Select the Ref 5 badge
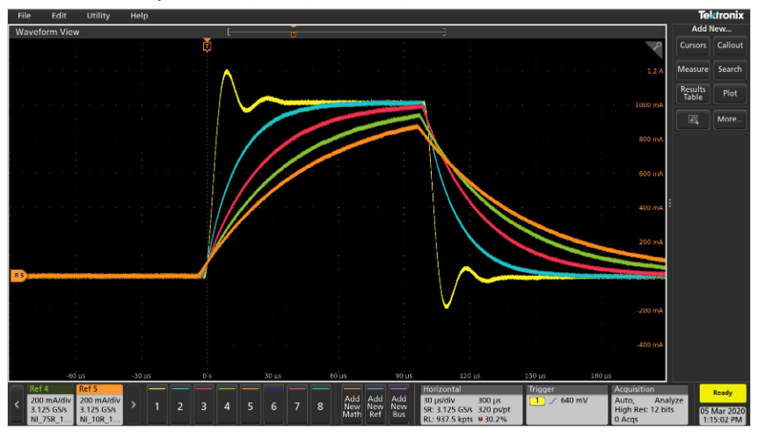The image size is (758, 432). 98,405
